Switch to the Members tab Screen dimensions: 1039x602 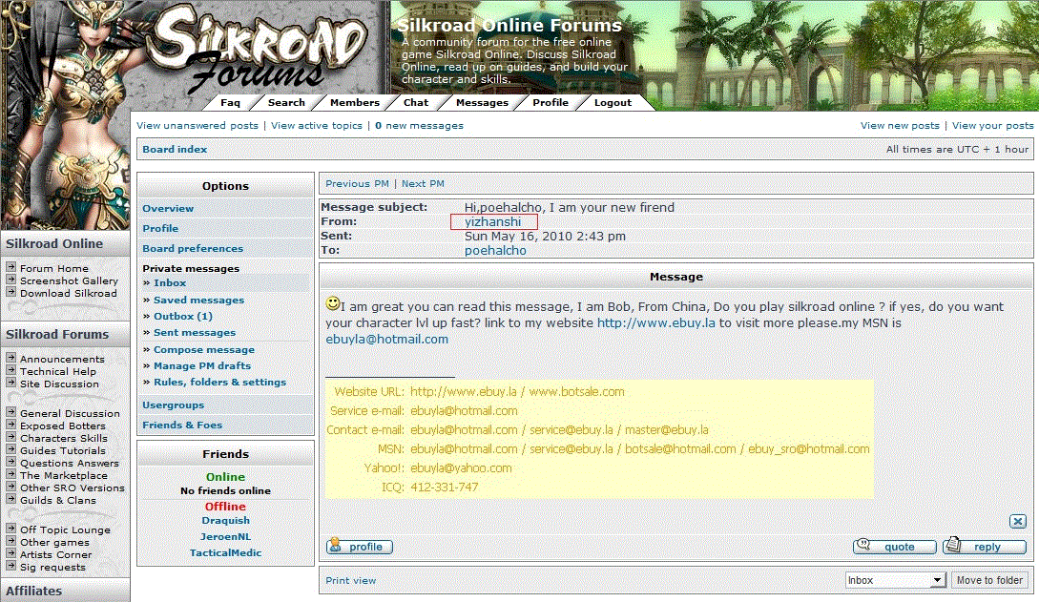pyautogui.click(x=355, y=103)
